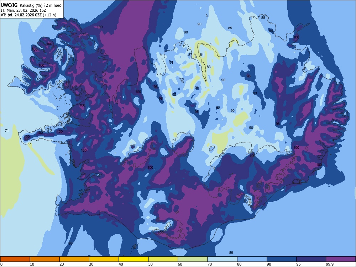Screen dimensions: 356x267
Task: Click the title text 'Rakastig (%) í 2 m hæð'
Action: [41, 5]
